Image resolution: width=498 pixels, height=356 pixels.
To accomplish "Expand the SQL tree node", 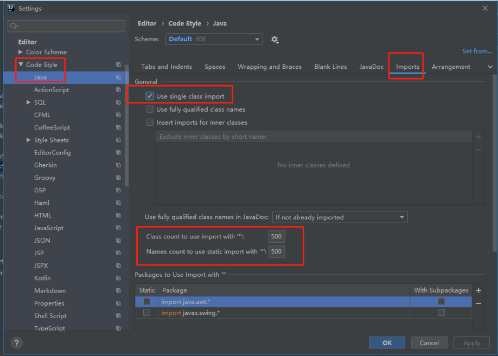I will (x=28, y=102).
